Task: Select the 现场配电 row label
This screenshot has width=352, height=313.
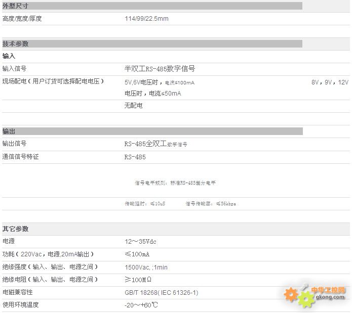Action: click(x=53, y=81)
